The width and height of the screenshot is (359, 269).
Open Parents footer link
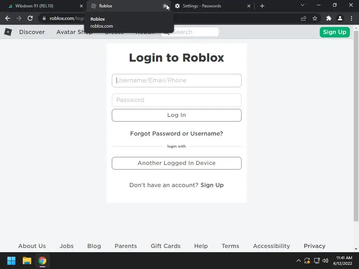(126, 246)
